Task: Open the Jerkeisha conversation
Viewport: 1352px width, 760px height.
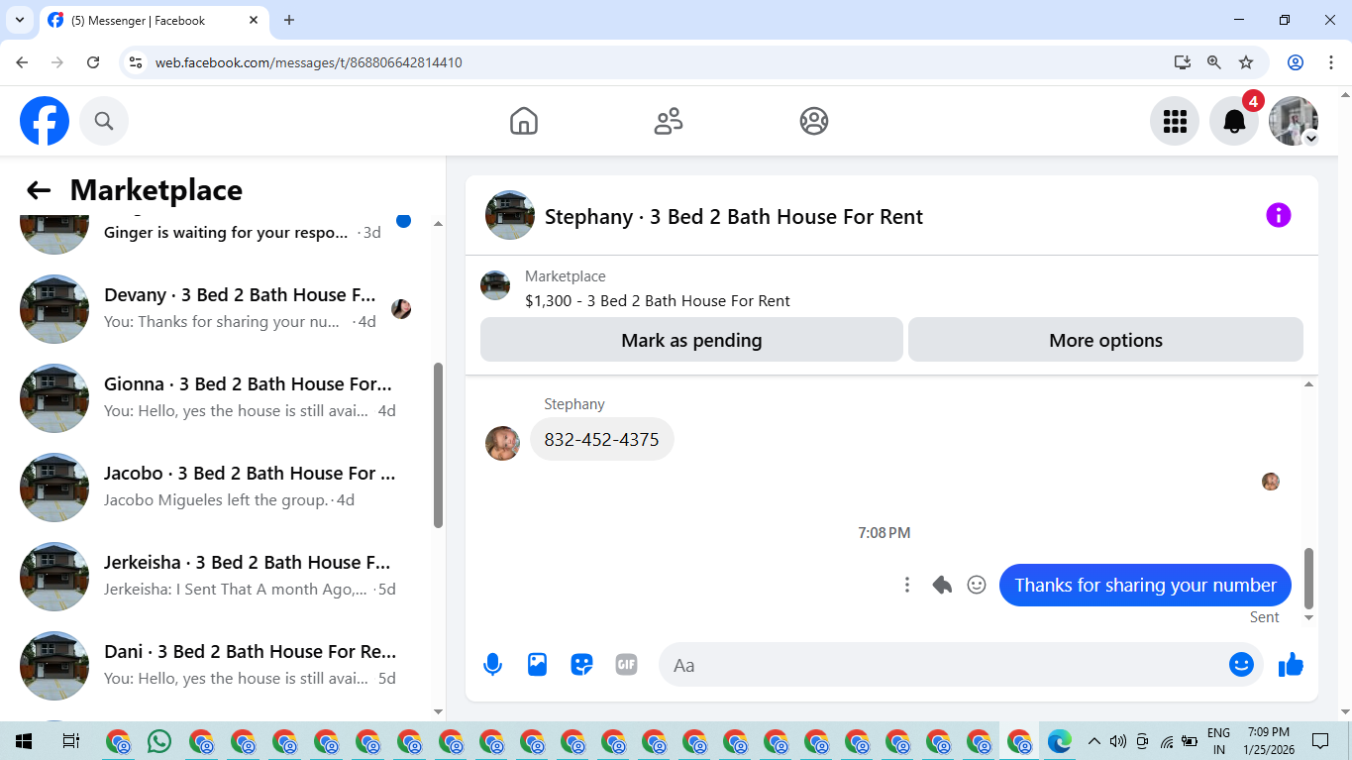Action: click(x=222, y=576)
